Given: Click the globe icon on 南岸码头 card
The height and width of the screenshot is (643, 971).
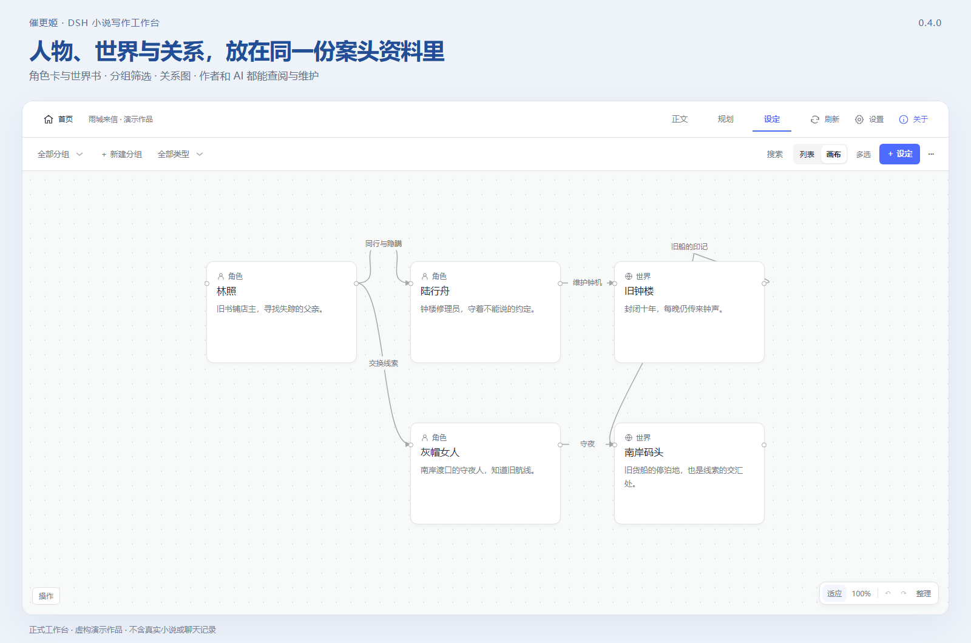Looking at the screenshot, I should (x=629, y=437).
